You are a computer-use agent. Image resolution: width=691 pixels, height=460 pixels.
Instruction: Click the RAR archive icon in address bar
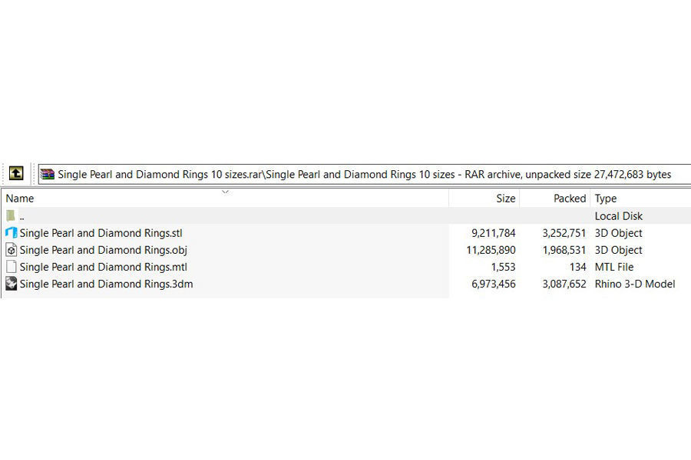tap(48, 174)
